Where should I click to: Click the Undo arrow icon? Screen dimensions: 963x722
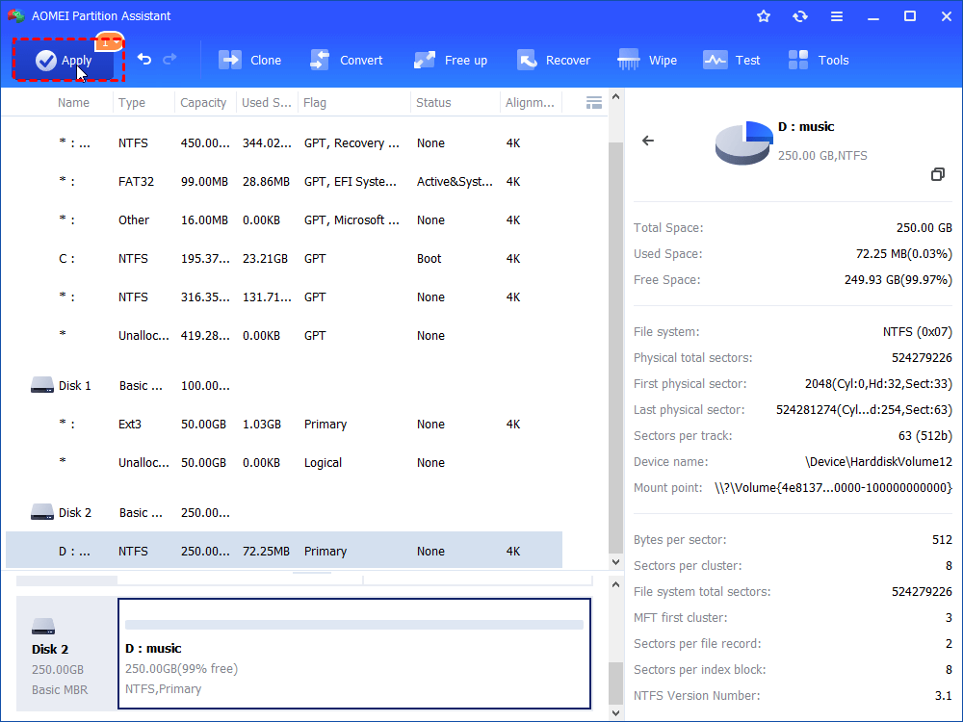[x=144, y=60]
